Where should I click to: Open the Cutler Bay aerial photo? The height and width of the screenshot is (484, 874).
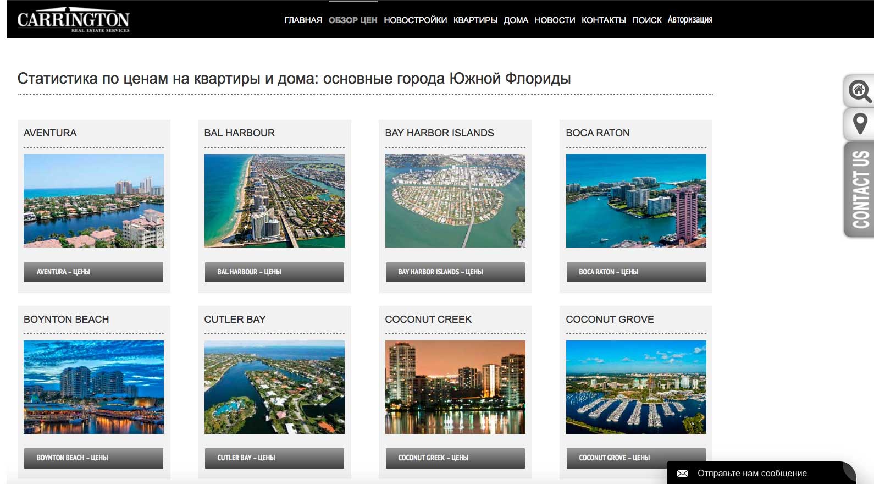(x=274, y=387)
